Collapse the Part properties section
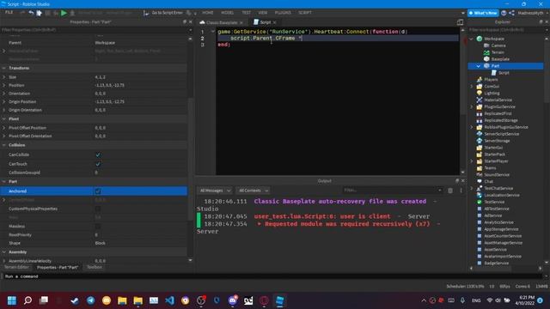The height and width of the screenshot is (309, 550). click(3, 181)
